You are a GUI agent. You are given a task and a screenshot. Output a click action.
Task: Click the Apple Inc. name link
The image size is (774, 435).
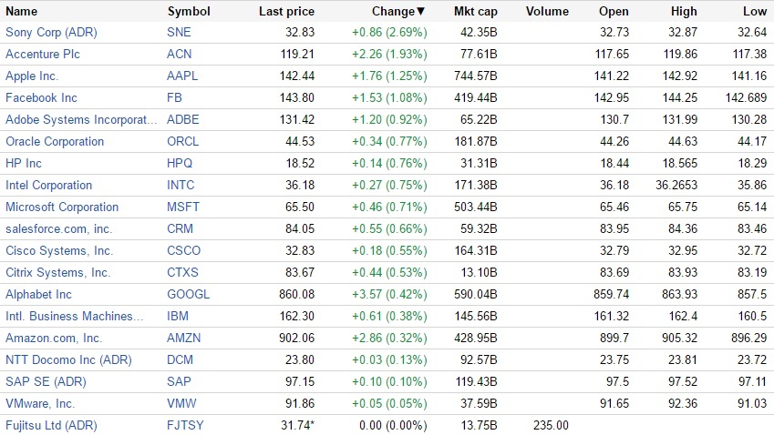pos(32,76)
